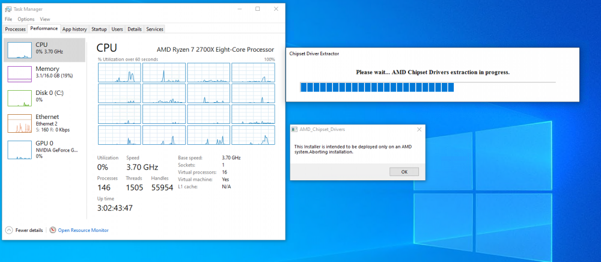
Task: Click the Utilization value 0%
Action: point(103,168)
